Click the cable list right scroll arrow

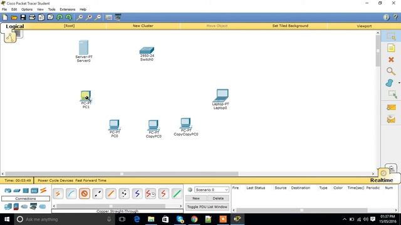181,206
